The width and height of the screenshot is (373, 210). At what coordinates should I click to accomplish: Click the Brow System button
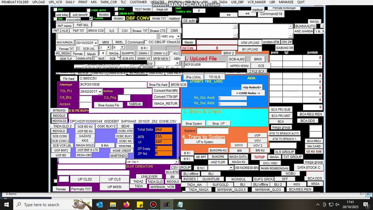point(194,124)
